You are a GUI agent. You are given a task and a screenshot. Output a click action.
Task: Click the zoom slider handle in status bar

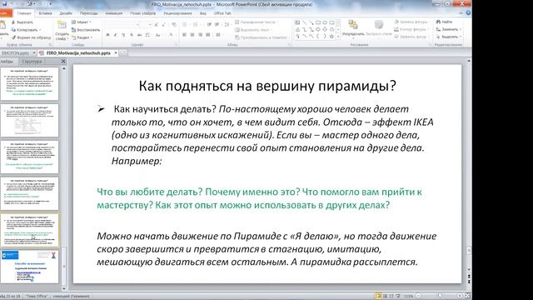click(x=440, y=297)
